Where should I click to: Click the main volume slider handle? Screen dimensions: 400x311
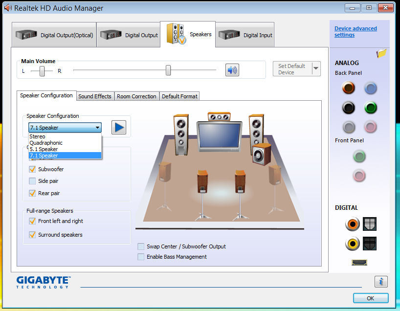(168, 70)
